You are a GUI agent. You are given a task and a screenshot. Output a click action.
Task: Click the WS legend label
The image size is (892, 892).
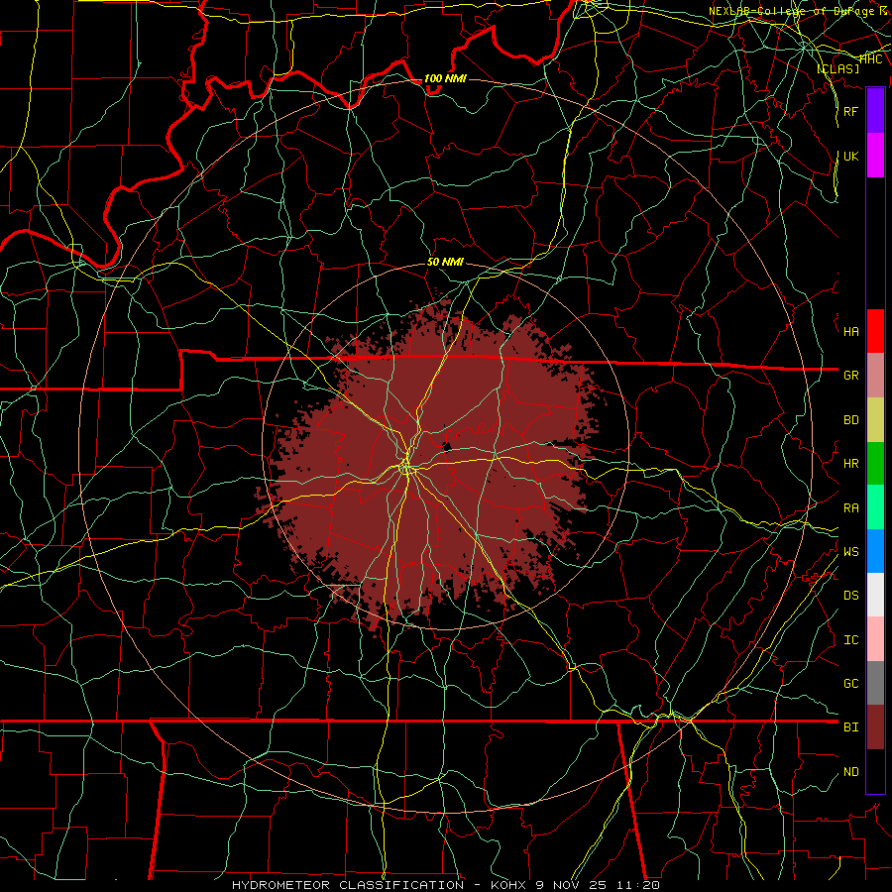[x=850, y=552]
